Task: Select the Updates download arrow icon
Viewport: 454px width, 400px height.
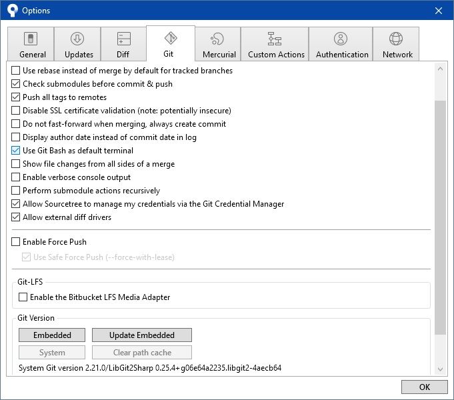Action: 77,39
